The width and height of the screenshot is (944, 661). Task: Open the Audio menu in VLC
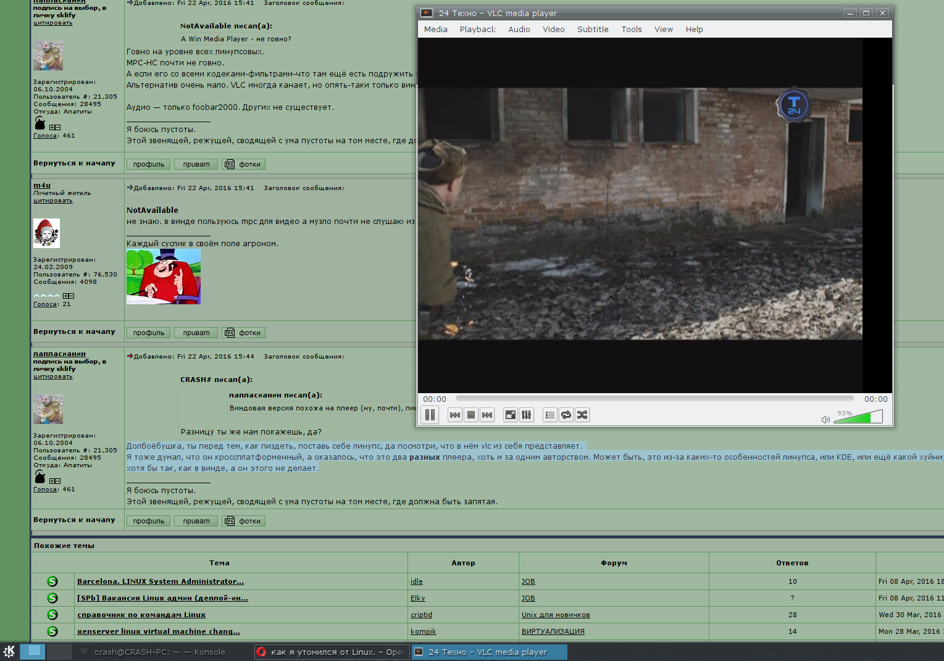(x=519, y=29)
